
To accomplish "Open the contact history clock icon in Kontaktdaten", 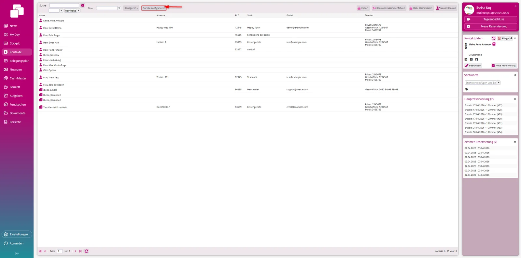I will click(494, 38).
